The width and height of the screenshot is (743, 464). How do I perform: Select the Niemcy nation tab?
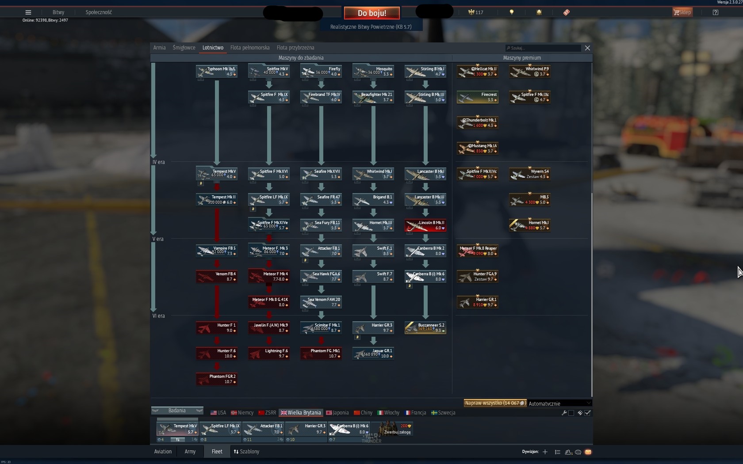pyautogui.click(x=242, y=413)
